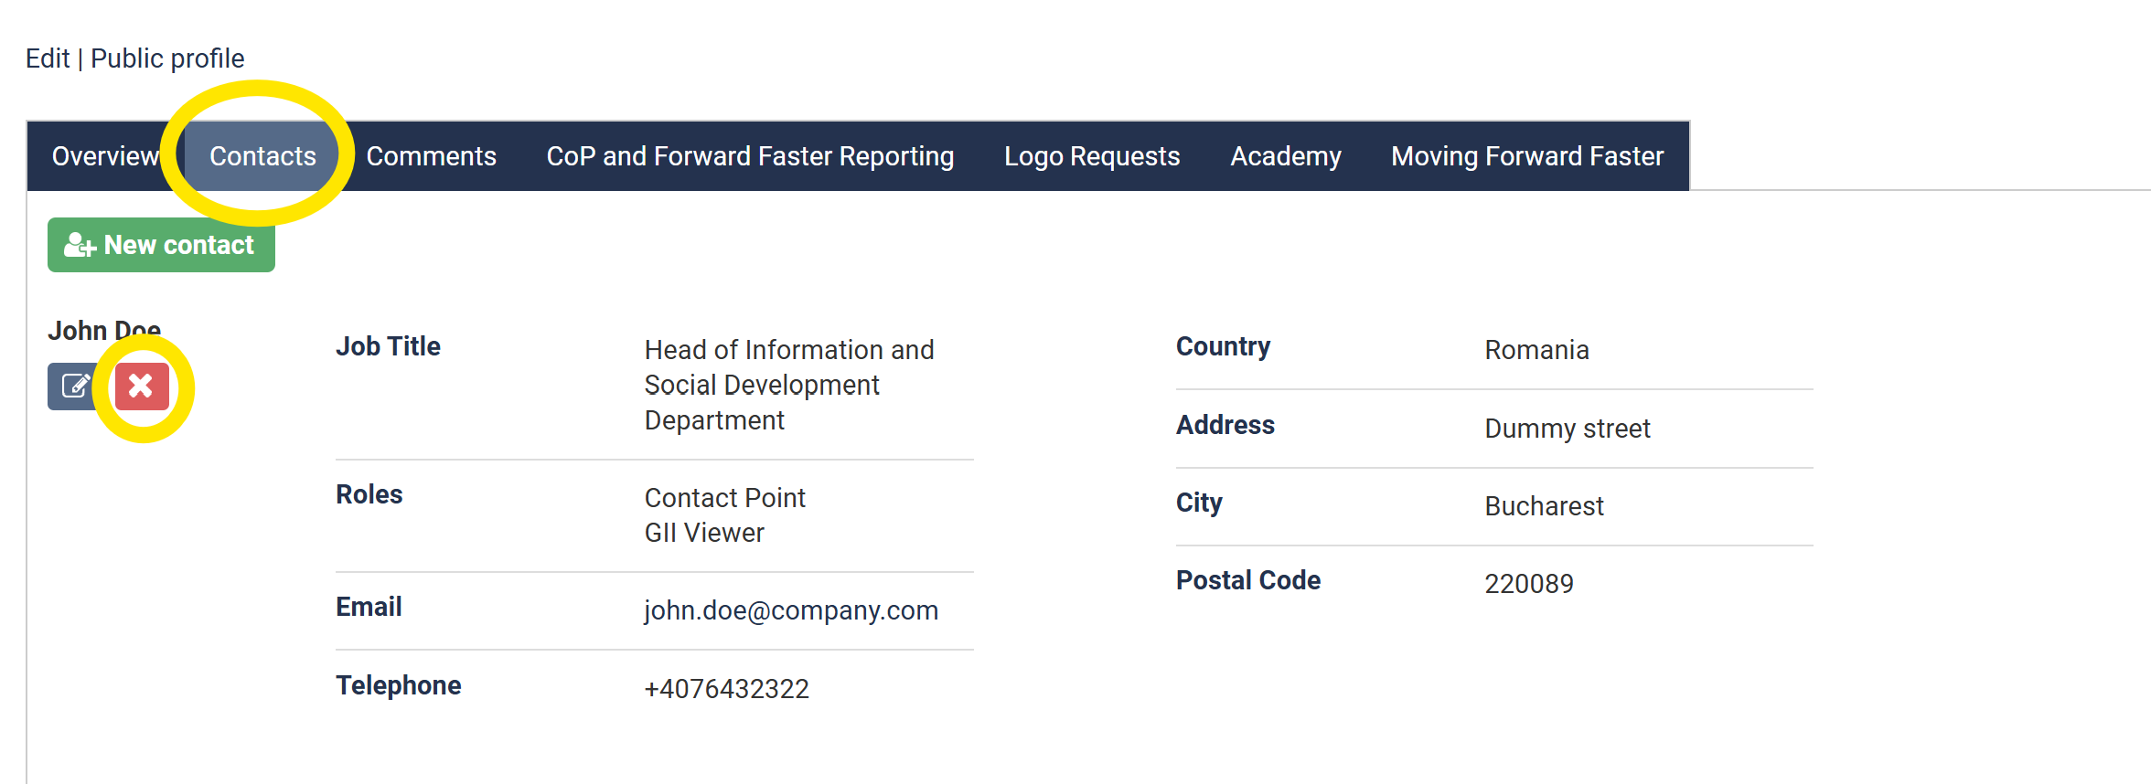Click the Romania country value
The image size is (2151, 784).
tap(1536, 350)
